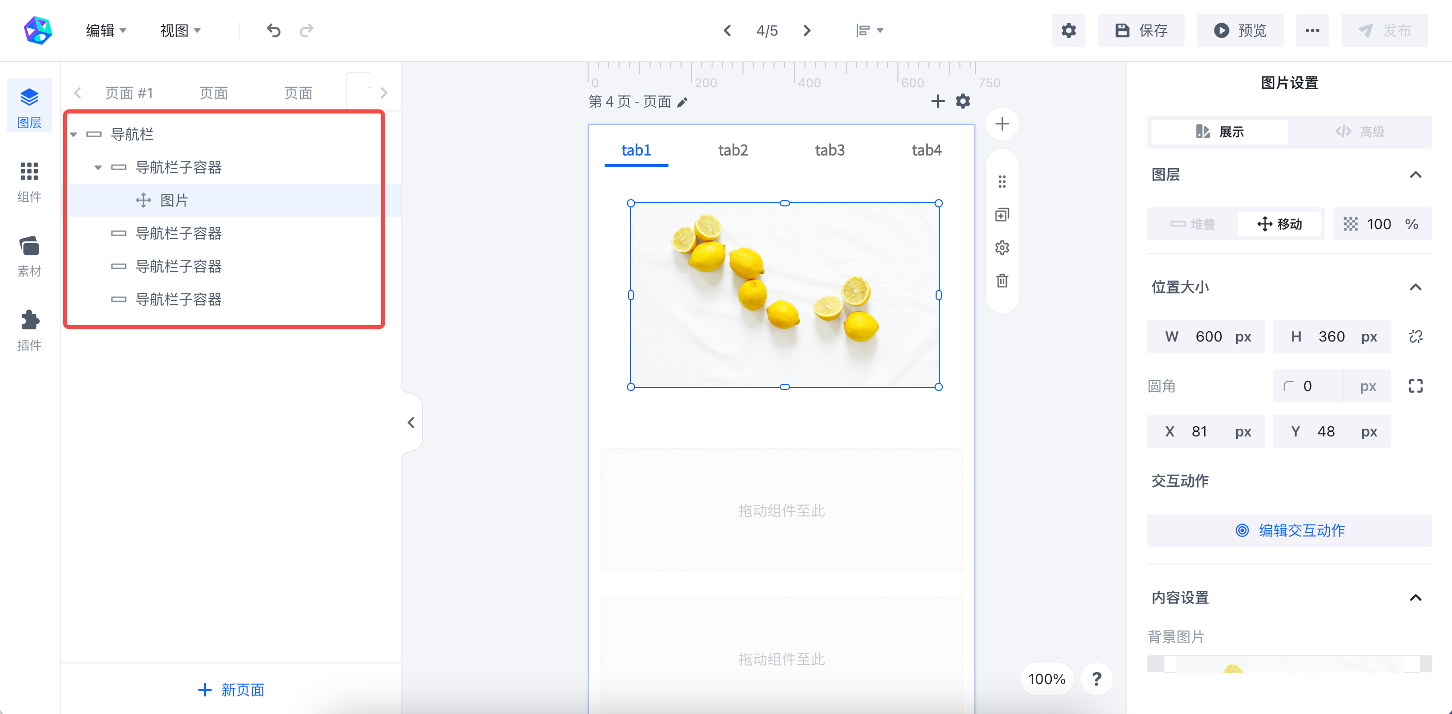Open component settings gear in floating toolbar

pos(1002,248)
